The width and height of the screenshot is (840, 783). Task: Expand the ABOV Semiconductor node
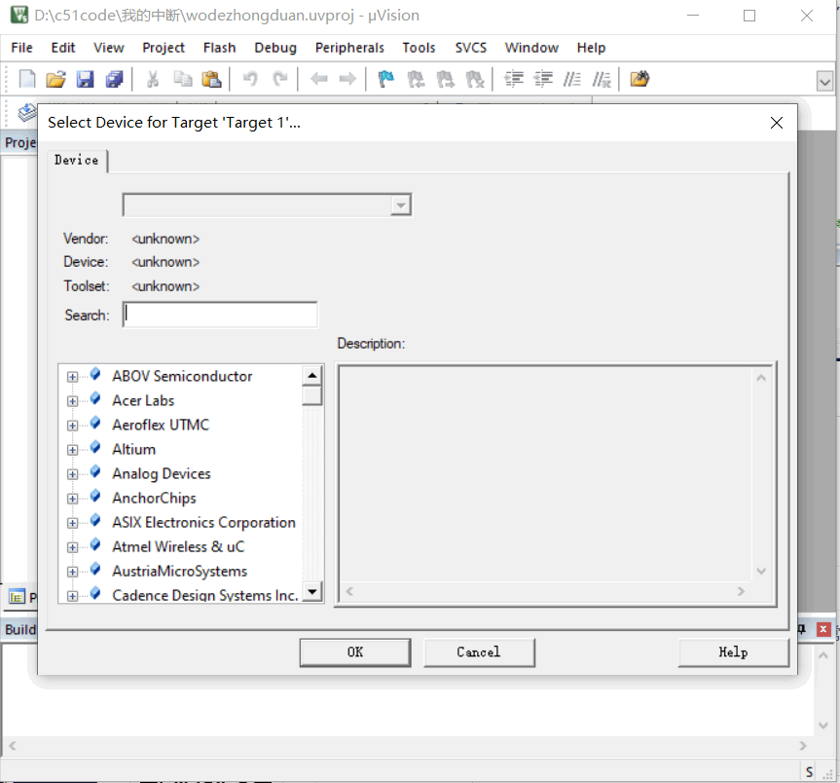(72, 377)
